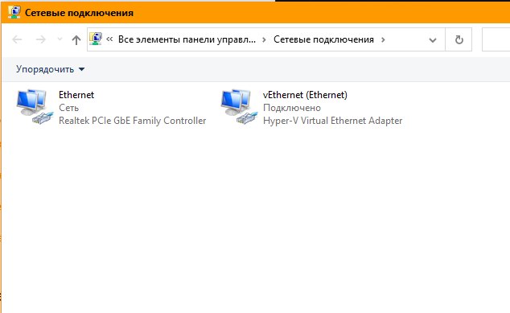Open the 'Упорядочить' menu
The image size is (510, 313).
click(51, 69)
